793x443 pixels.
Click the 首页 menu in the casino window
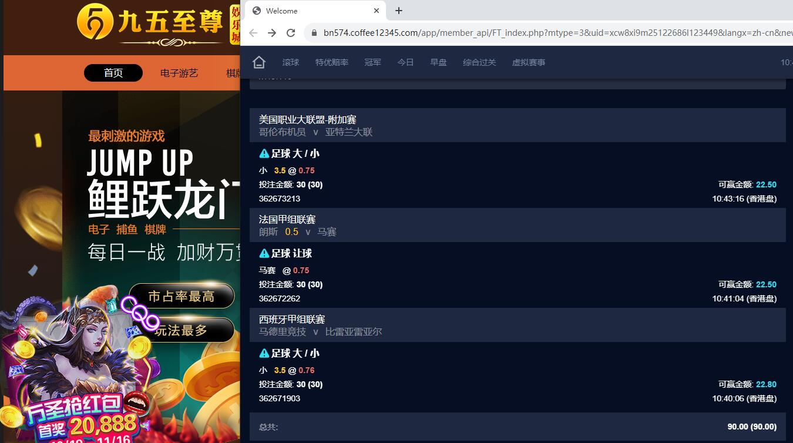tap(113, 73)
